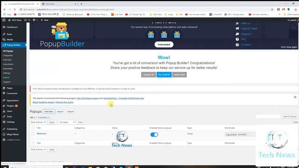Switch to the Tech News browser tab
This screenshot has width=299, height=168.
[59, 4]
